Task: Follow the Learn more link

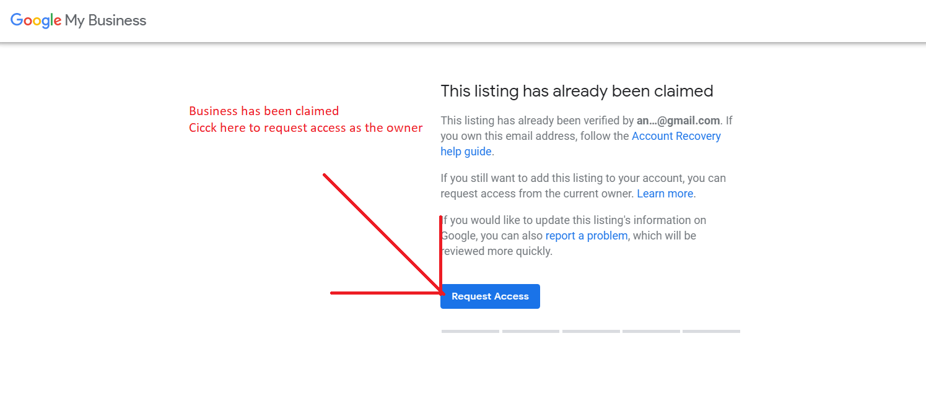Action: pos(665,194)
